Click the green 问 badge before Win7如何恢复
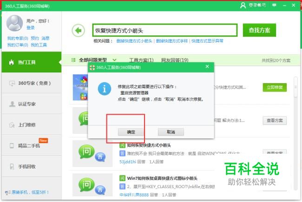302x202 pixels. (x=122, y=178)
